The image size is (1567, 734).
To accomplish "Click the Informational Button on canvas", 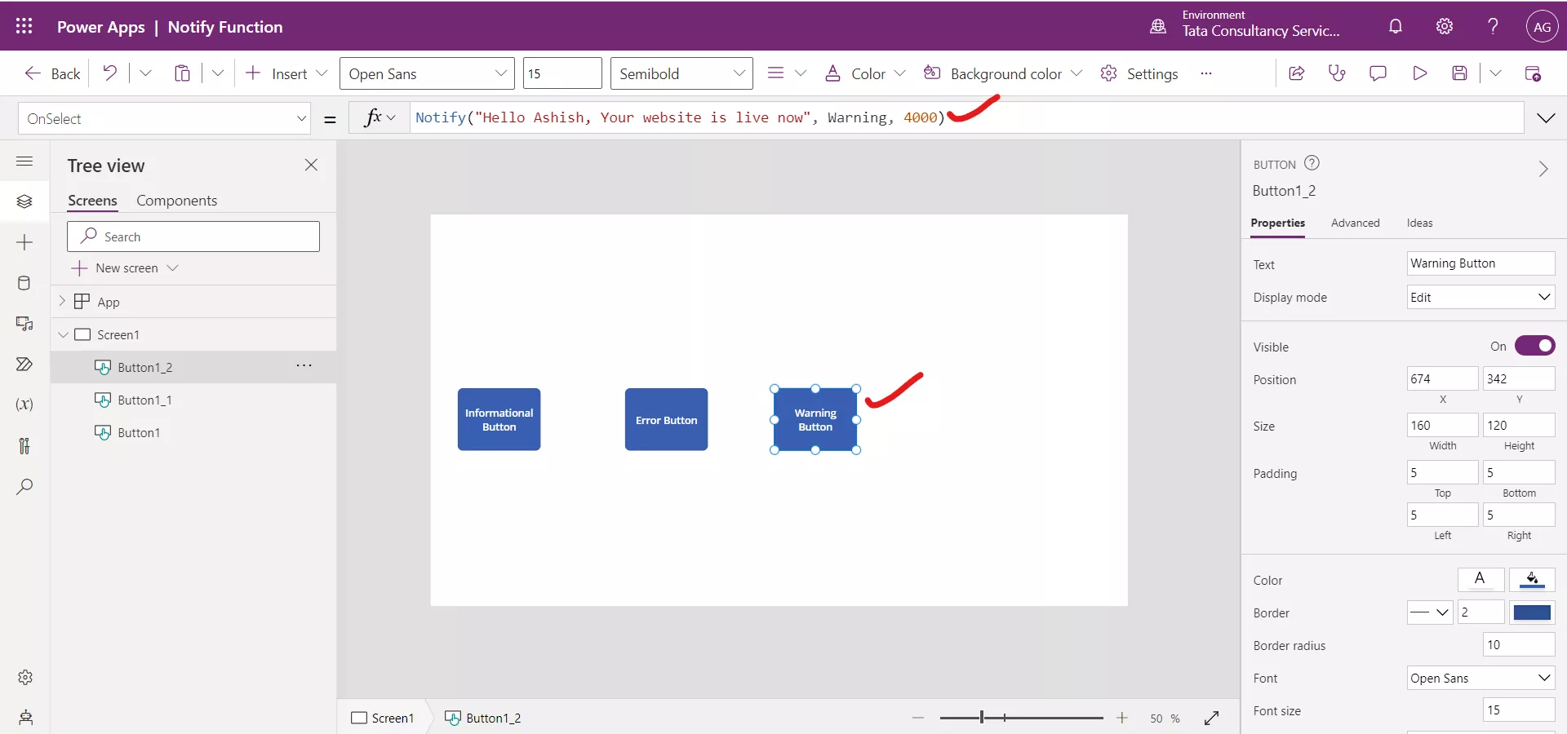I will tap(499, 419).
